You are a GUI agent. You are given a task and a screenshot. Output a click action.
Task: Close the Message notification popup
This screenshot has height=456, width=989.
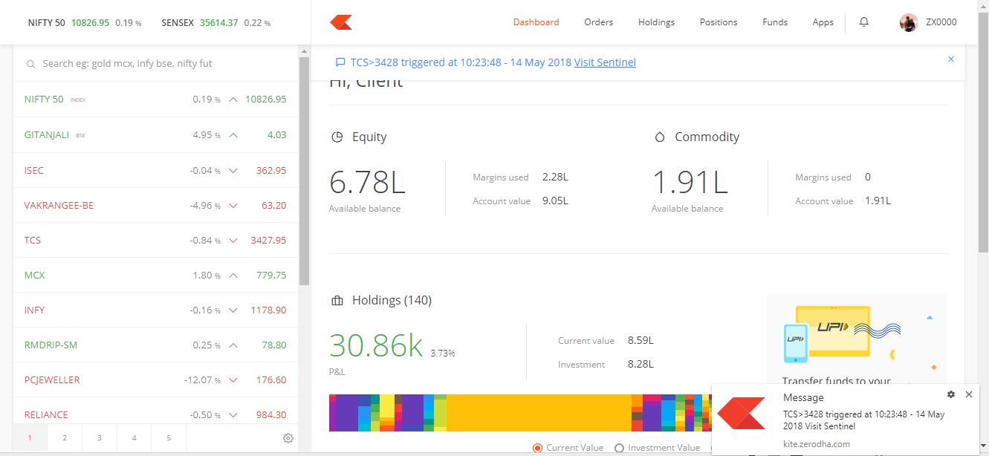click(969, 394)
